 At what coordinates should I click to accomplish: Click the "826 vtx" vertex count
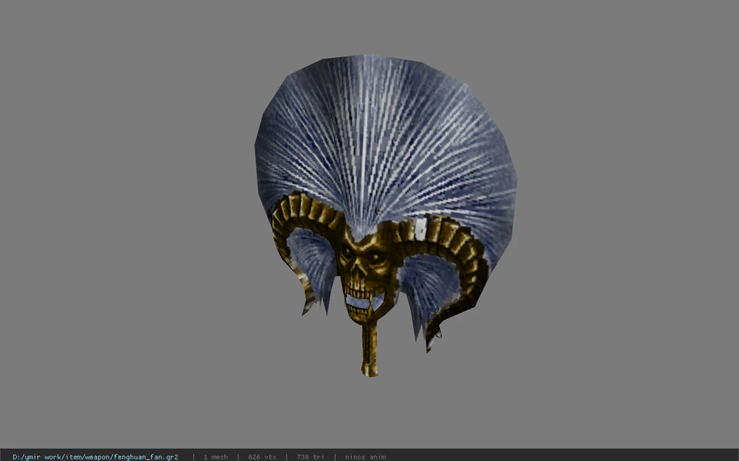coord(262,457)
